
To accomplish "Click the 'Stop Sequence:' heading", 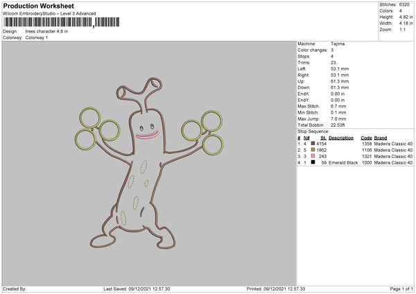I will [313, 131].
